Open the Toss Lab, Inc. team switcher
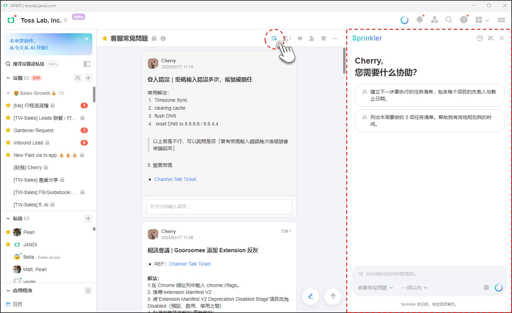 point(44,21)
